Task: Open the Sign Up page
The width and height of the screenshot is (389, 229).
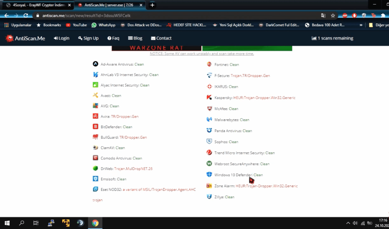Action: [88, 38]
